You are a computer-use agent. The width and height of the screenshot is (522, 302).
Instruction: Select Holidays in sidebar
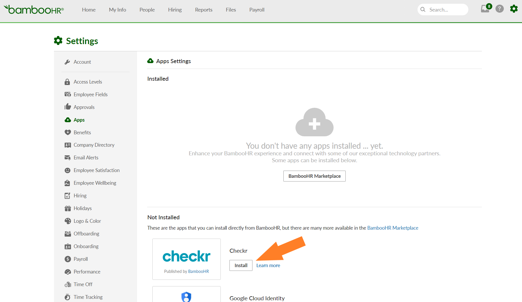pos(83,208)
